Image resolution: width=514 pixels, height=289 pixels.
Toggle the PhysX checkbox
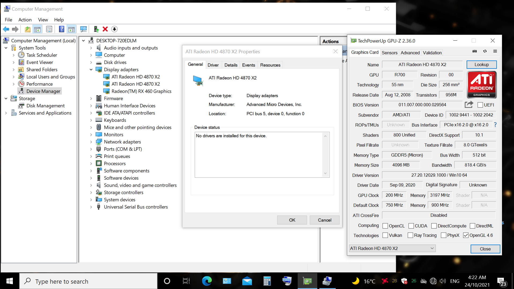coord(444,235)
